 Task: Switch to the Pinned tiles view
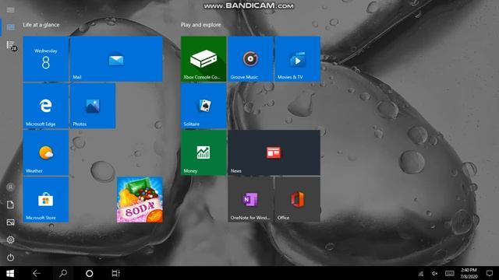[10, 27]
